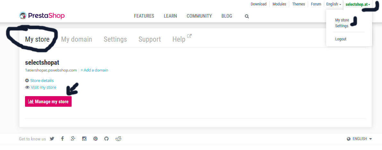Image resolution: width=382 pixels, height=150 pixels.
Task: Expand the footer ENGLISH language selector
Action: pos(359,139)
